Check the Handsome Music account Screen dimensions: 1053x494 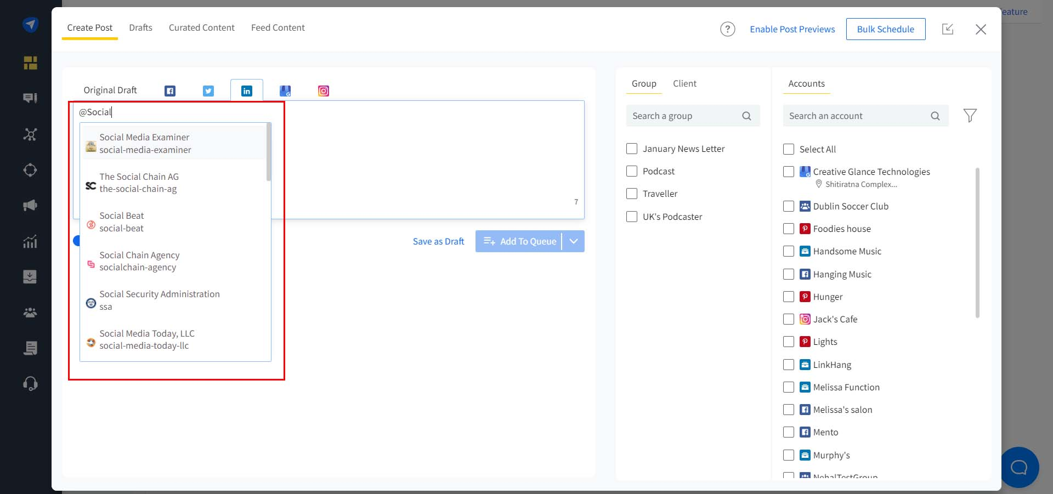tap(789, 251)
